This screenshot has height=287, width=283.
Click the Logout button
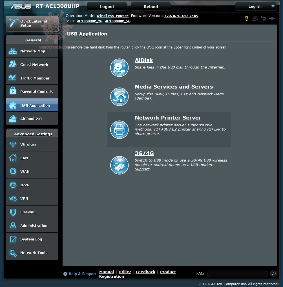tap(107, 6)
